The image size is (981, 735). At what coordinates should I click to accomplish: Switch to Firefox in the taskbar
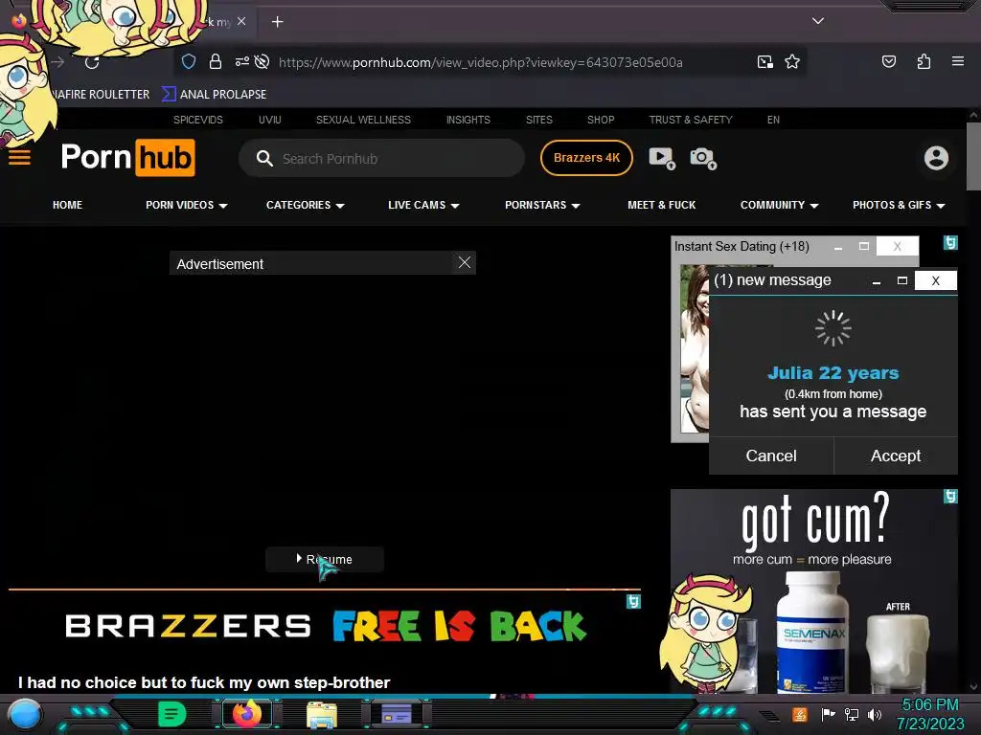pyautogui.click(x=246, y=714)
